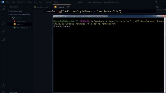Screen dimensions: 166x93
Task: Click the MINGW64 terminal window icon
Action: (x=54, y=16)
